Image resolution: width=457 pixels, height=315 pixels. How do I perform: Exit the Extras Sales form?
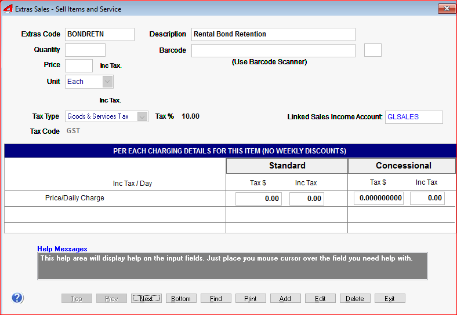coord(390,298)
